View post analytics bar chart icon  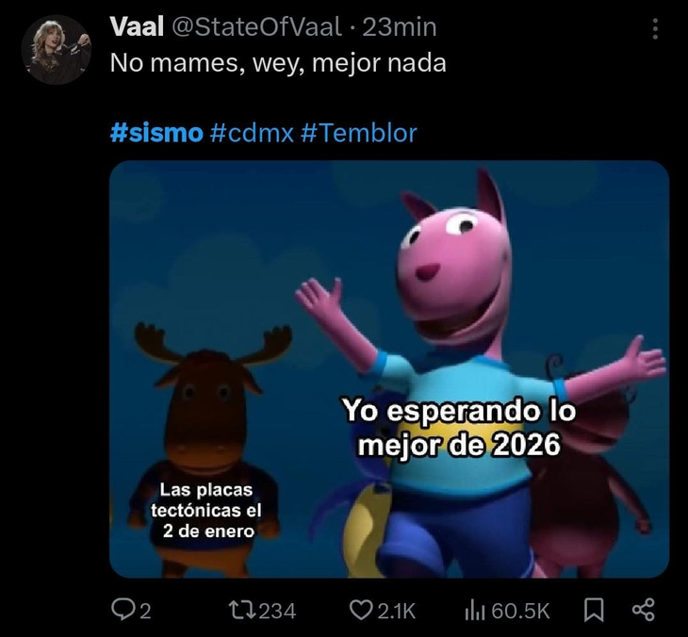point(475,611)
